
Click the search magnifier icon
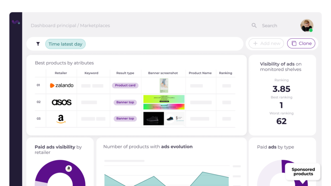[x=254, y=25]
